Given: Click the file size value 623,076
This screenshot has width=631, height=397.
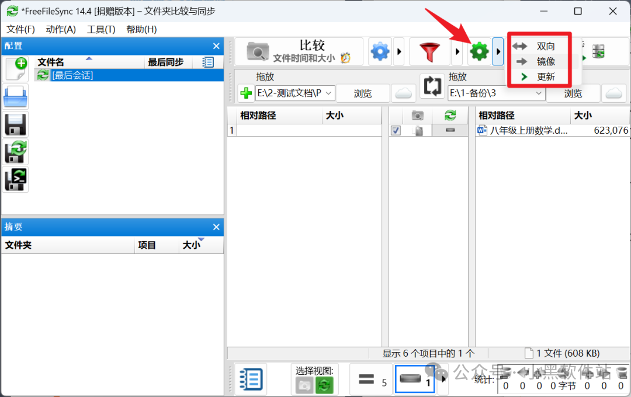Looking at the screenshot, I should click(x=611, y=130).
